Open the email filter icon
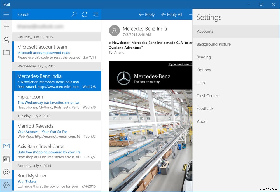 (x=95, y=14)
